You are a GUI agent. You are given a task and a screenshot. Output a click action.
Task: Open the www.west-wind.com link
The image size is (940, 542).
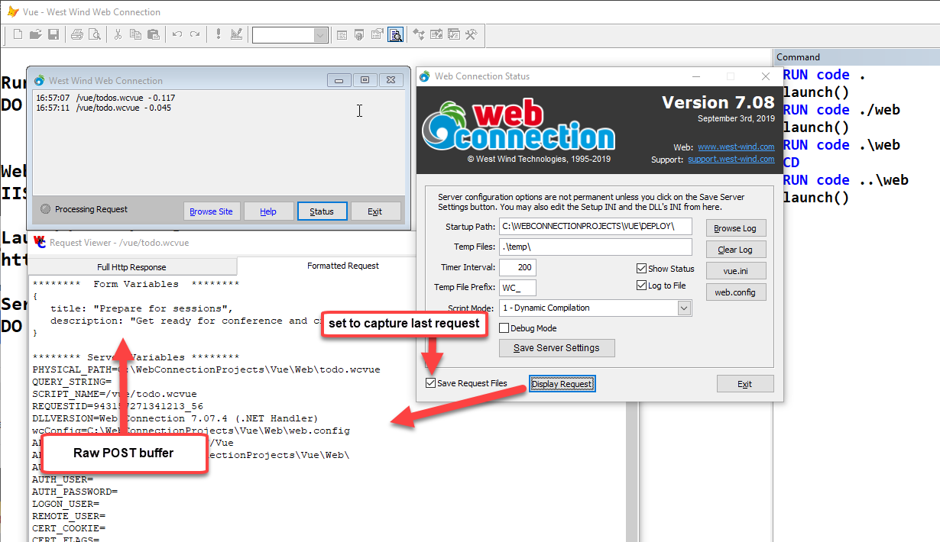(x=736, y=147)
